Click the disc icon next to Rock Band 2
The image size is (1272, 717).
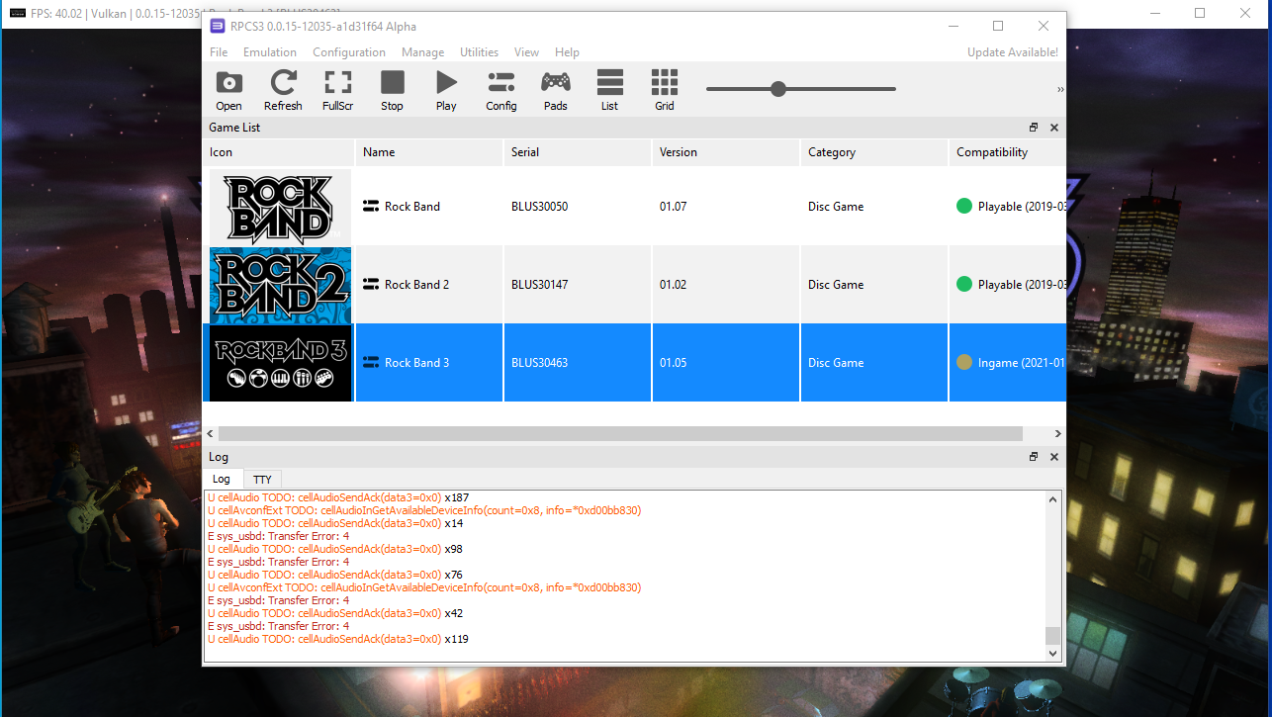(x=371, y=285)
